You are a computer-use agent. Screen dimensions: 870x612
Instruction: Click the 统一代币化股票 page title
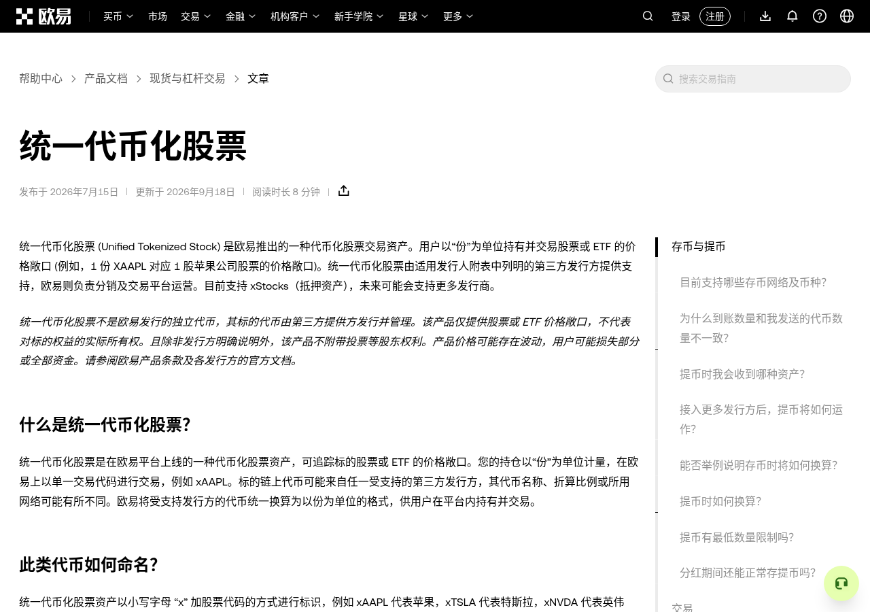tap(133, 146)
